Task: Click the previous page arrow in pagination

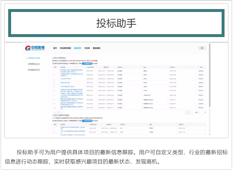Action: point(184,112)
